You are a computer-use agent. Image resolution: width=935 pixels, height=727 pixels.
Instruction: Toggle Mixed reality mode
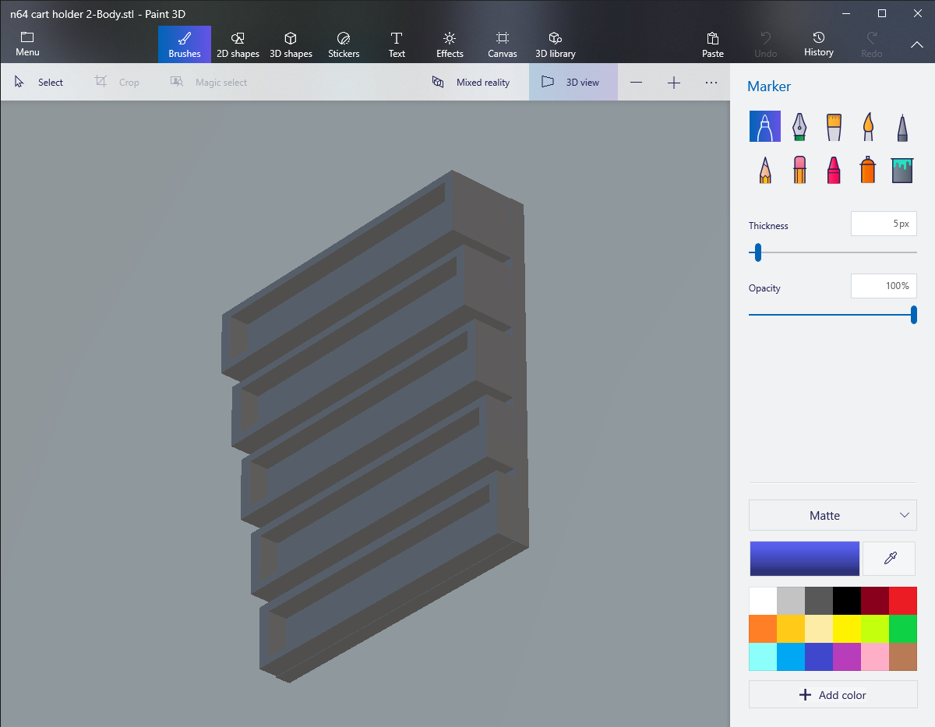pyautogui.click(x=471, y=83)
